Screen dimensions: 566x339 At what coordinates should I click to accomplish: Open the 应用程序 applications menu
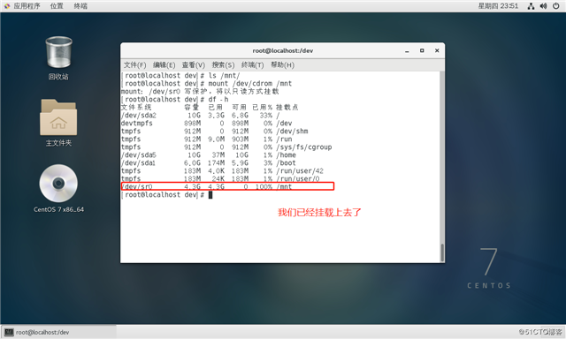(22, 6)
